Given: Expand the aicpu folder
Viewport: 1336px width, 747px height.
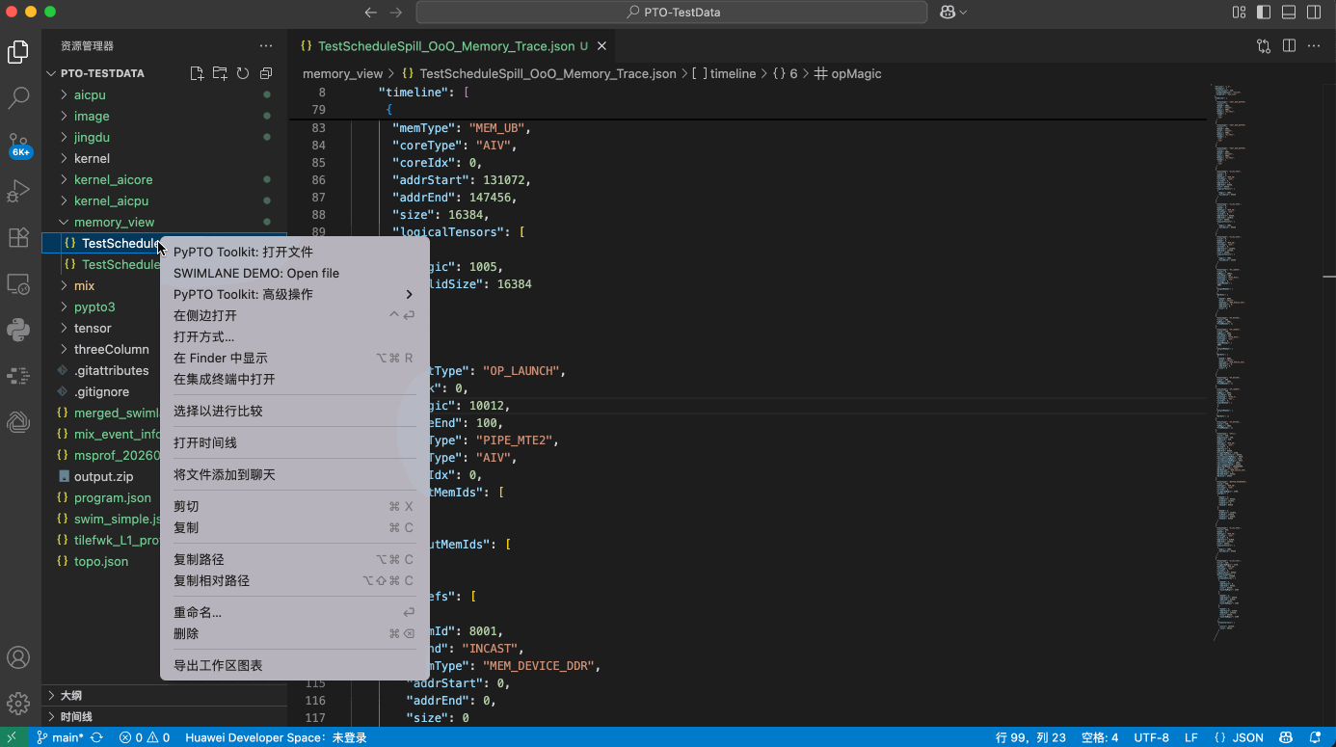Looking at the screenshot, I should (164, 94).
